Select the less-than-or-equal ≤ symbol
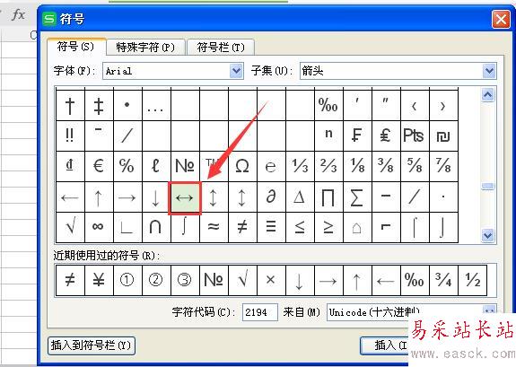 300,227
